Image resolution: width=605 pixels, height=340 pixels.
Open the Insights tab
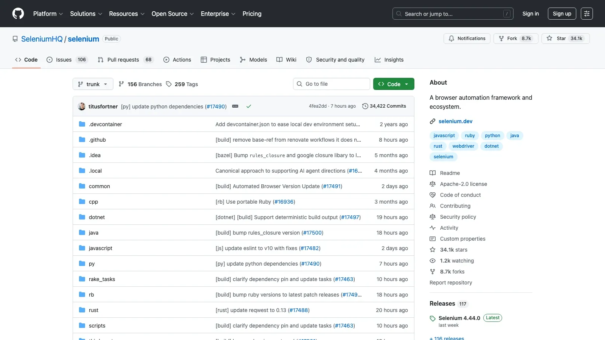pyautogui.click(x=389, y=60)
